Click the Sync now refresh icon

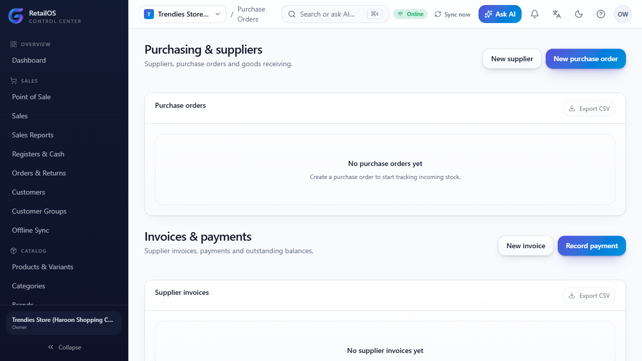click(438, 14)
